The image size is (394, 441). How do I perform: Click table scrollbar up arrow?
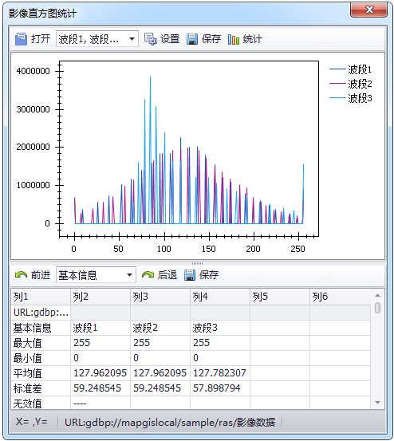378,295
